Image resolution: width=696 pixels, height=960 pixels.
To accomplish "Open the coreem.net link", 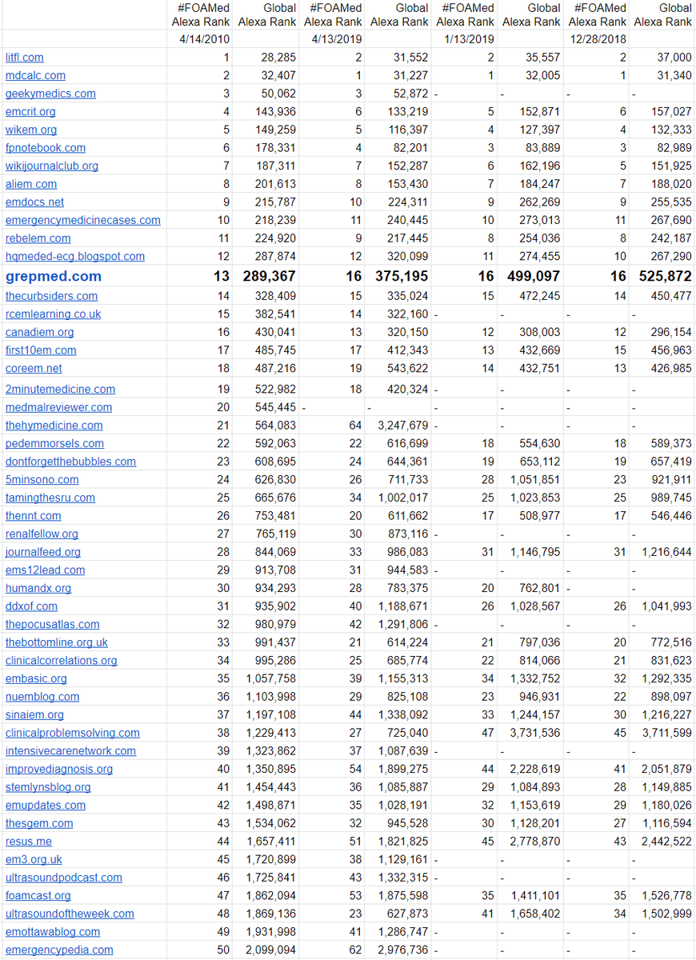I will 34,369.
